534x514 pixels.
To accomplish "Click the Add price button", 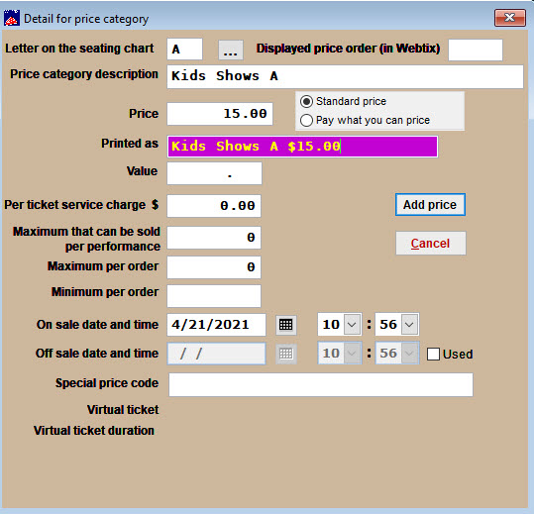I will pos(430,205).
